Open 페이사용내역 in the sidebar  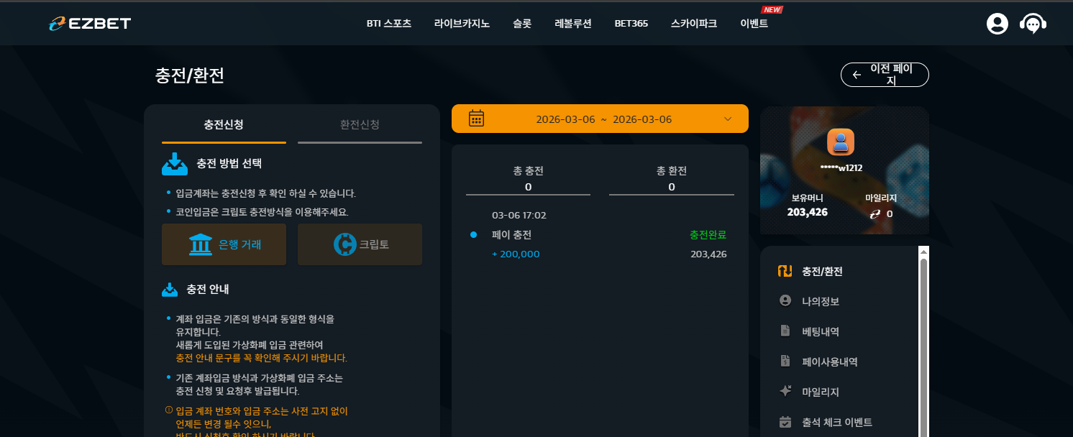829,362
